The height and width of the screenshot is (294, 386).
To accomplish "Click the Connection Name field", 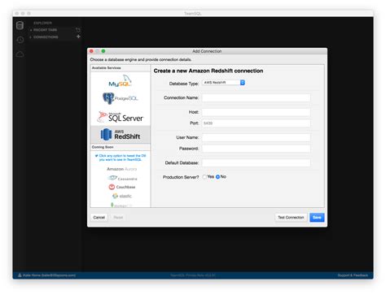I will [256, 97].
